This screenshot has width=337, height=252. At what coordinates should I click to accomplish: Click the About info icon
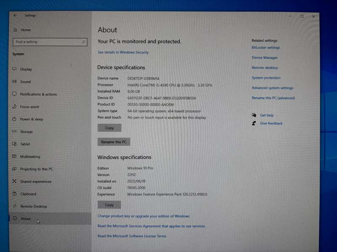pos(15,218)
